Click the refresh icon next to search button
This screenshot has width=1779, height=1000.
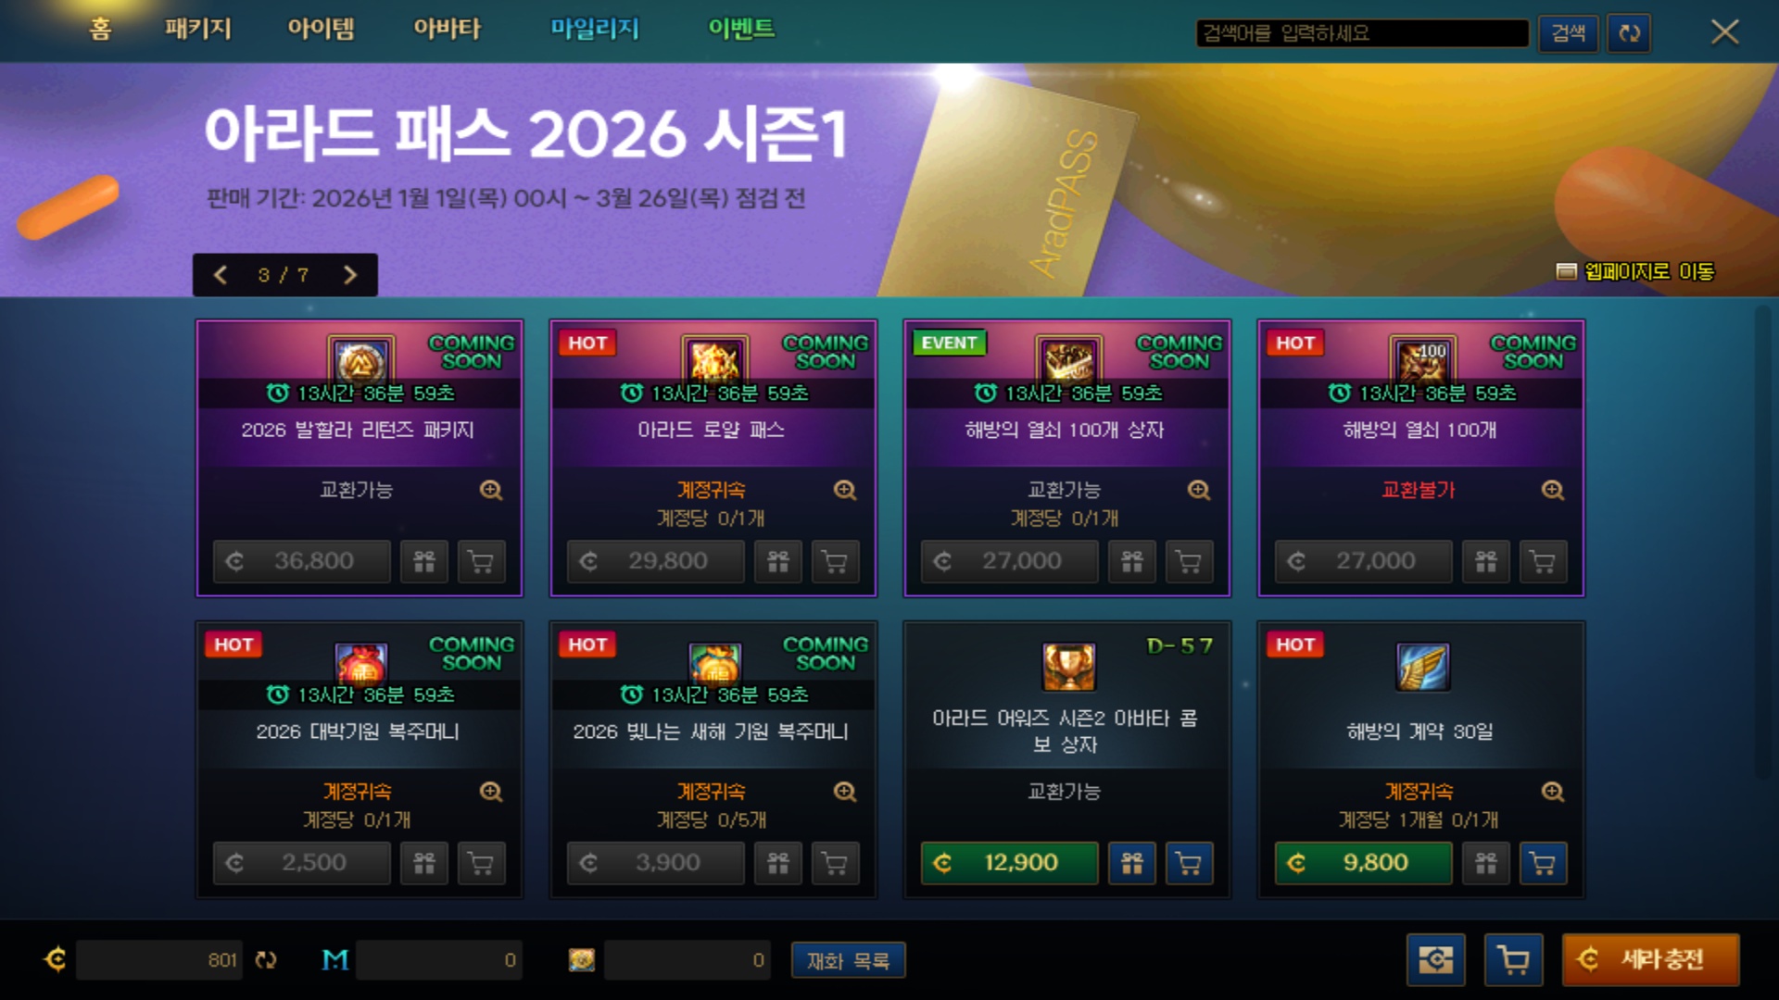pyautogui.click(x=1628, y=33)
